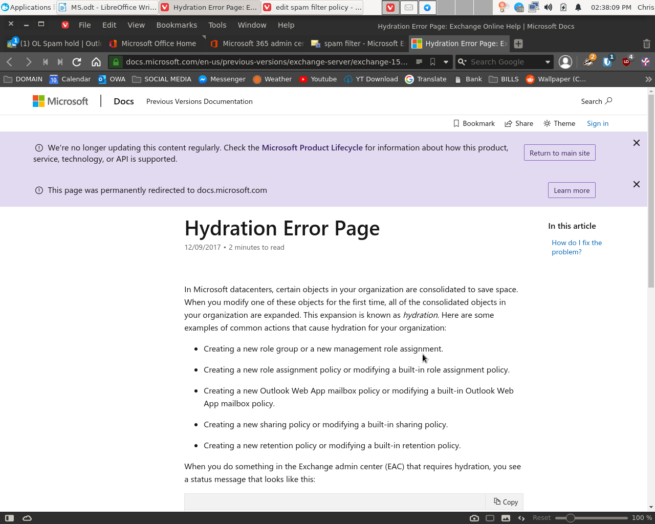This screenshot has width=655, height=524.
Task: Open the search engine selector magnifier
Action: click(462, 62)
